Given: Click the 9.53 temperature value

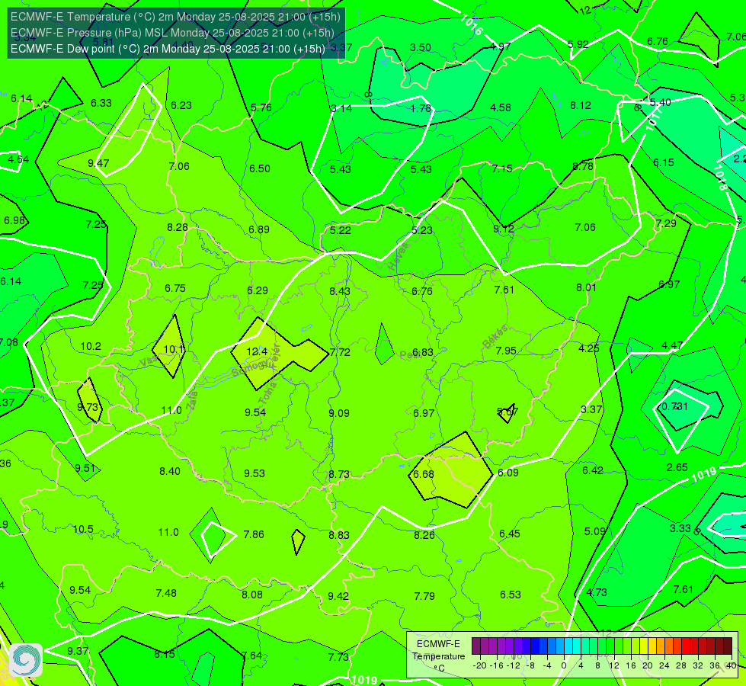Looking at the screenshot, I should coord(255,473).
